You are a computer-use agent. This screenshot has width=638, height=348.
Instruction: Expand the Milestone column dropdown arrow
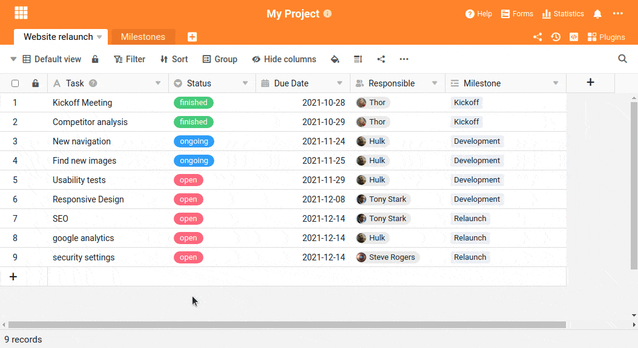[556, 83]
